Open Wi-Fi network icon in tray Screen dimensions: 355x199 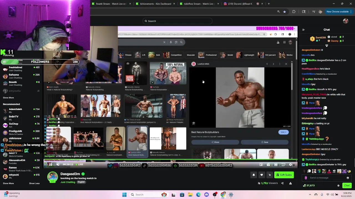[x=328, y=195]
